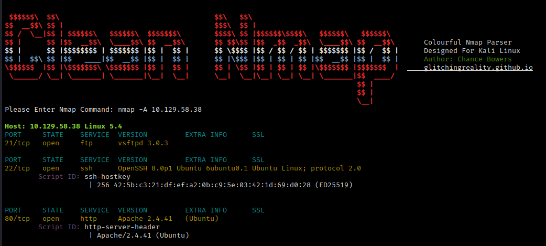The height and width of the screenshot is (246, 546).
Task: Click the 22/tcp port entry
Action: pyautogui.click(x=15, y=168)
